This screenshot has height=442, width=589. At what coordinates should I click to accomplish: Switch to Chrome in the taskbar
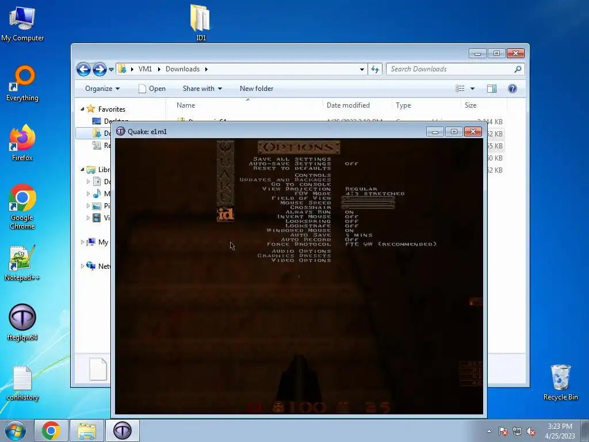(x=51, y=430)
